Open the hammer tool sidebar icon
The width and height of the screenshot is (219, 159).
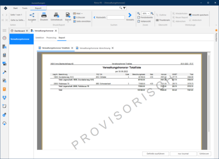pos(4,72)
